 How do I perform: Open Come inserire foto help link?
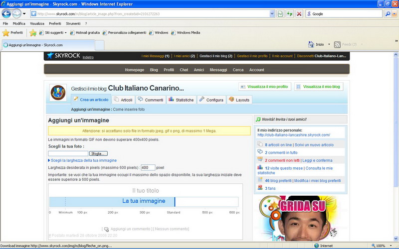(x=129, y=110)
